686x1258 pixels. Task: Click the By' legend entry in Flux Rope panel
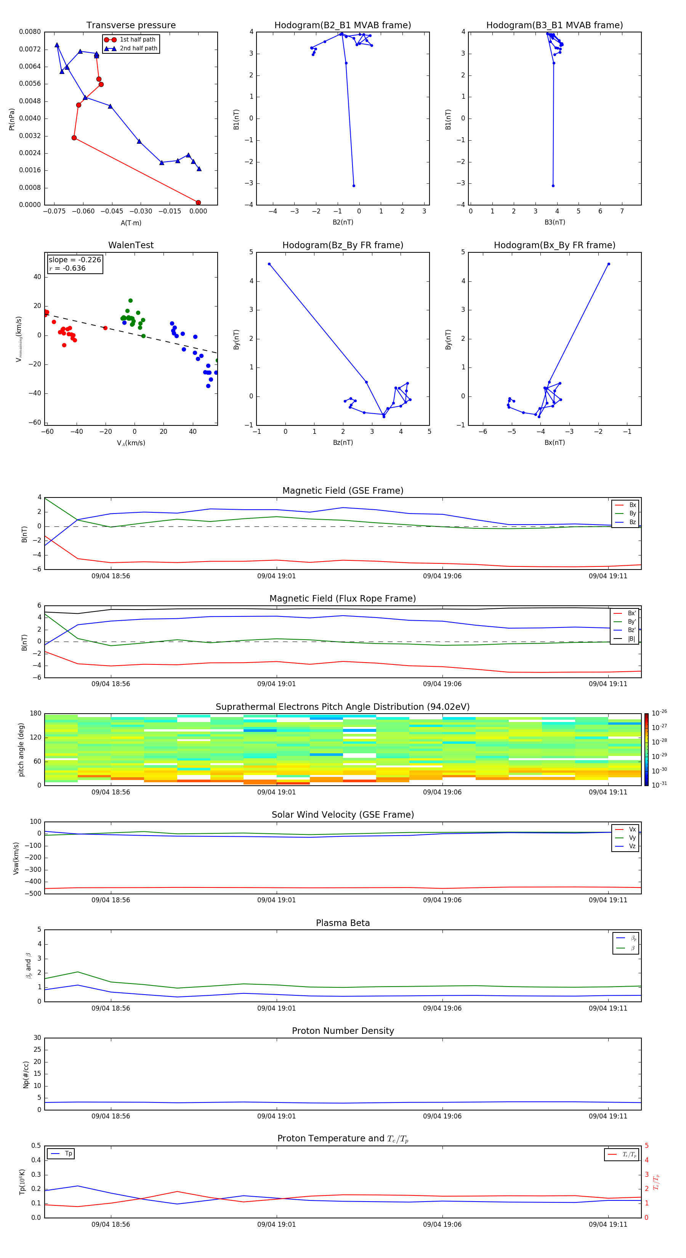pyautogui.click(x=625, y=622)
